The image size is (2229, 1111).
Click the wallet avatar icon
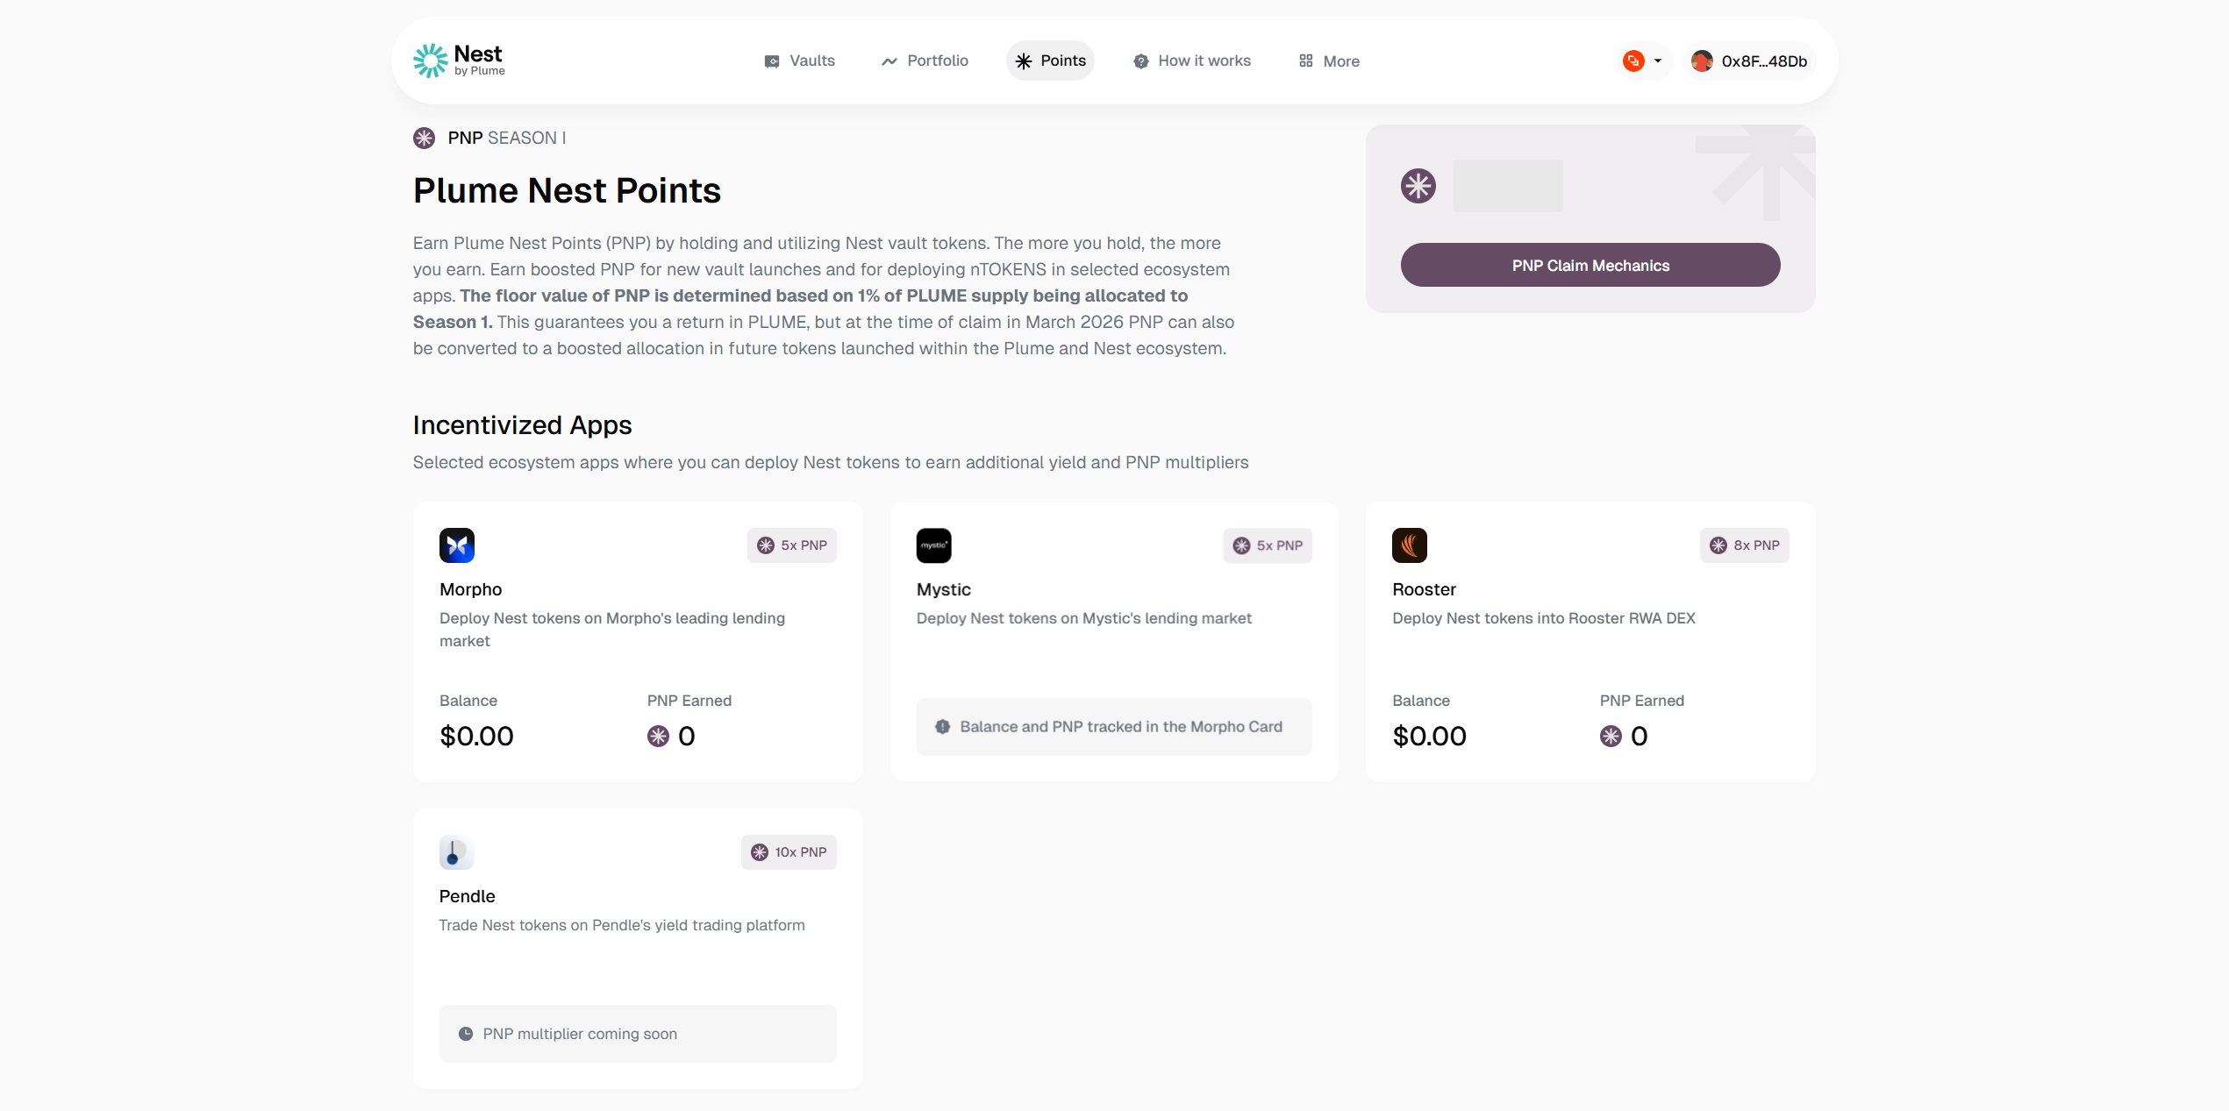(x=1702, y=61)
